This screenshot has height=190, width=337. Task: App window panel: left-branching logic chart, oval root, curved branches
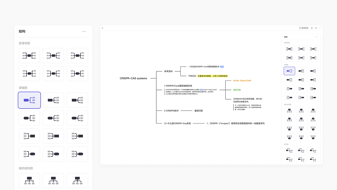(313, 97)
